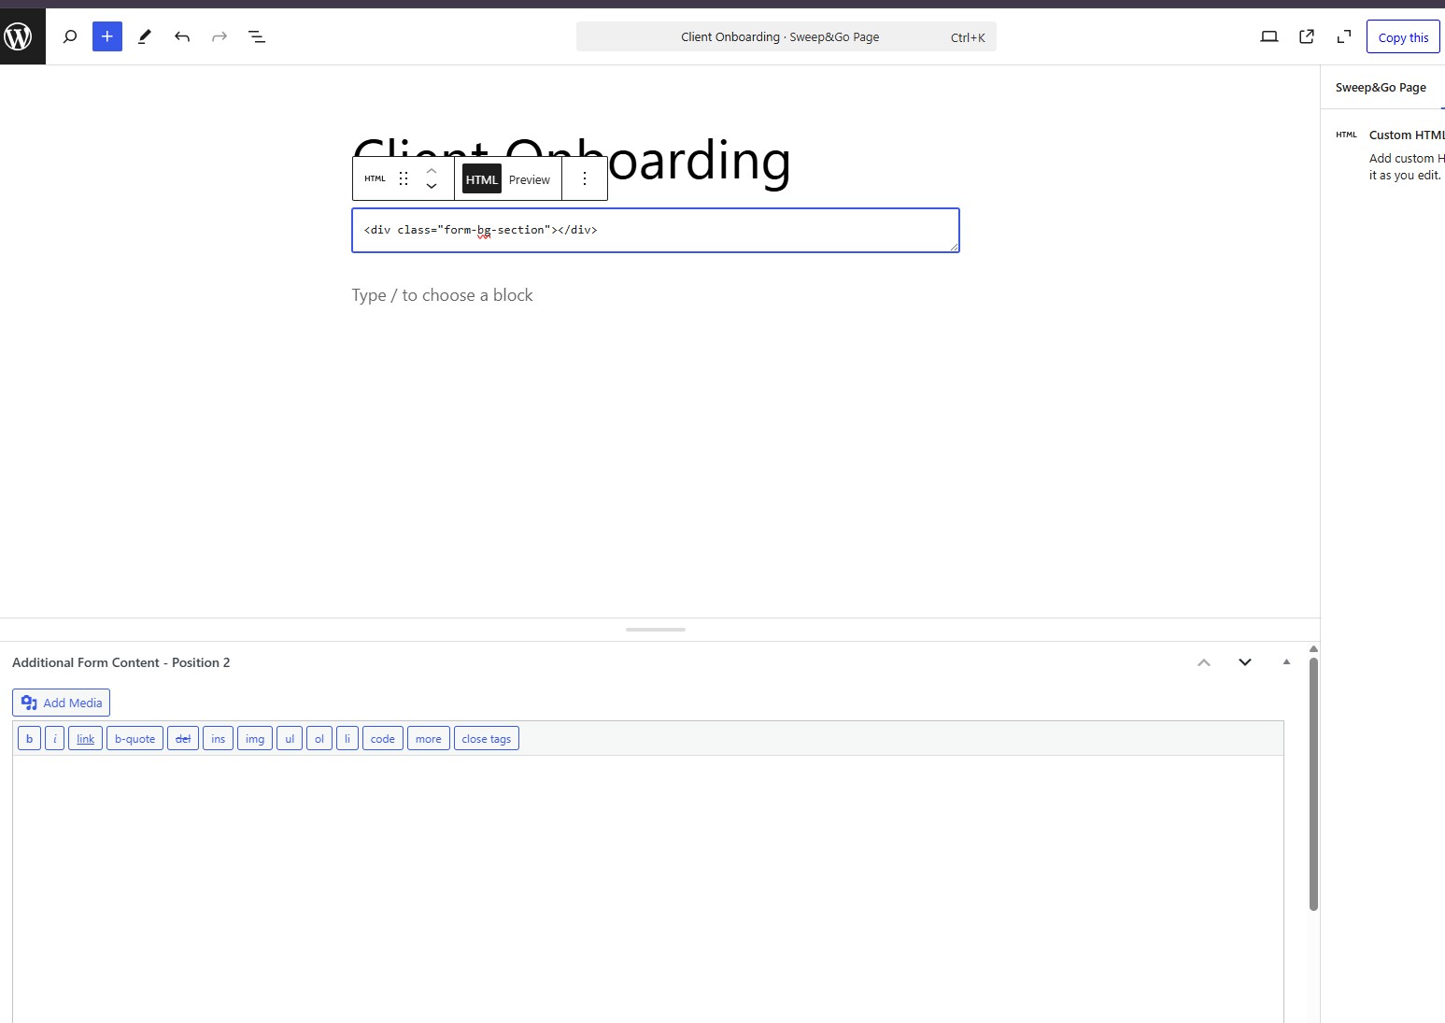Click the Copy this button
This screenshot has width=1445, height=1023.
click(1403, 37)
